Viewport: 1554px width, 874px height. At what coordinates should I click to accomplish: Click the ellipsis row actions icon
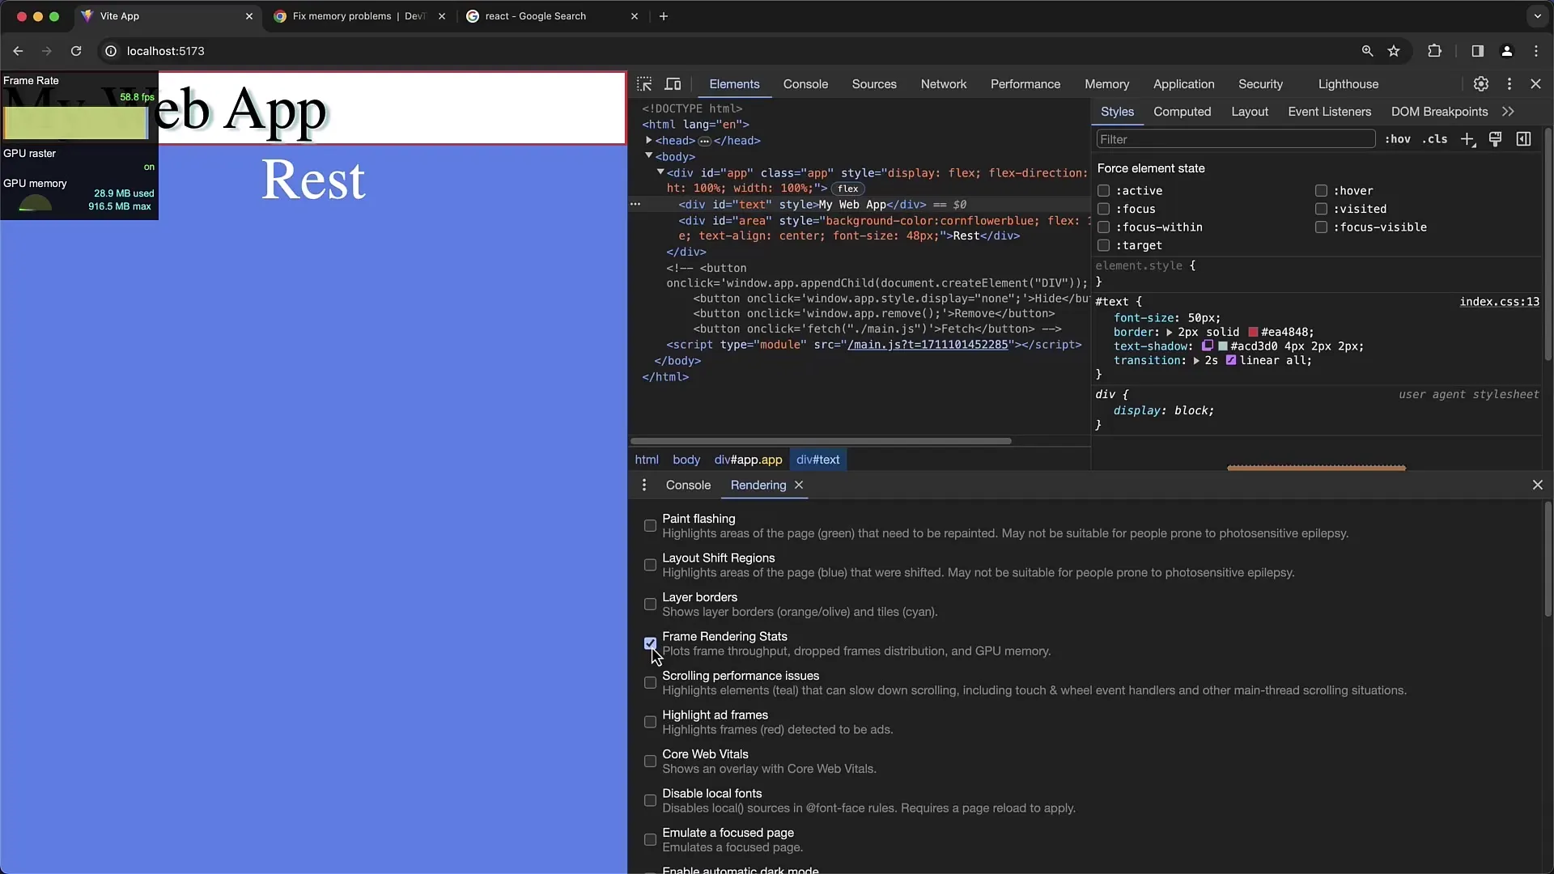click(x=635, y=205)
